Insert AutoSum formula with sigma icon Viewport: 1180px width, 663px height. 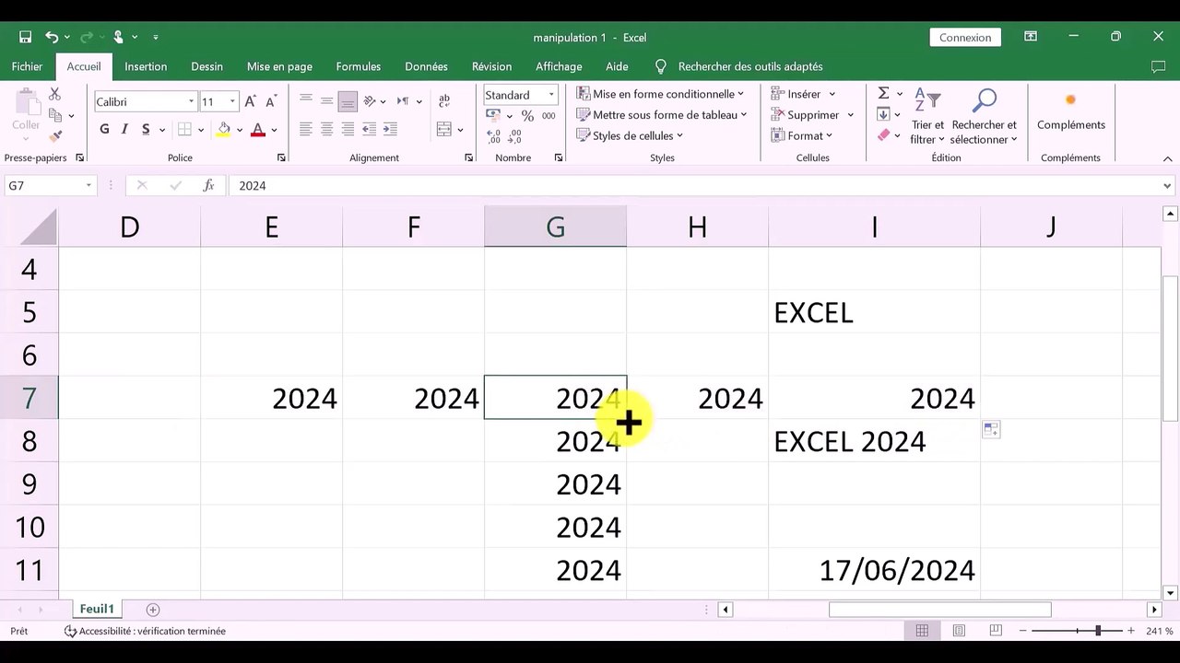click(x=883, y=94)
